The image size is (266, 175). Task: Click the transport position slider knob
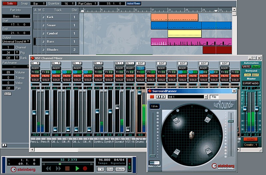tap(60, 164)
